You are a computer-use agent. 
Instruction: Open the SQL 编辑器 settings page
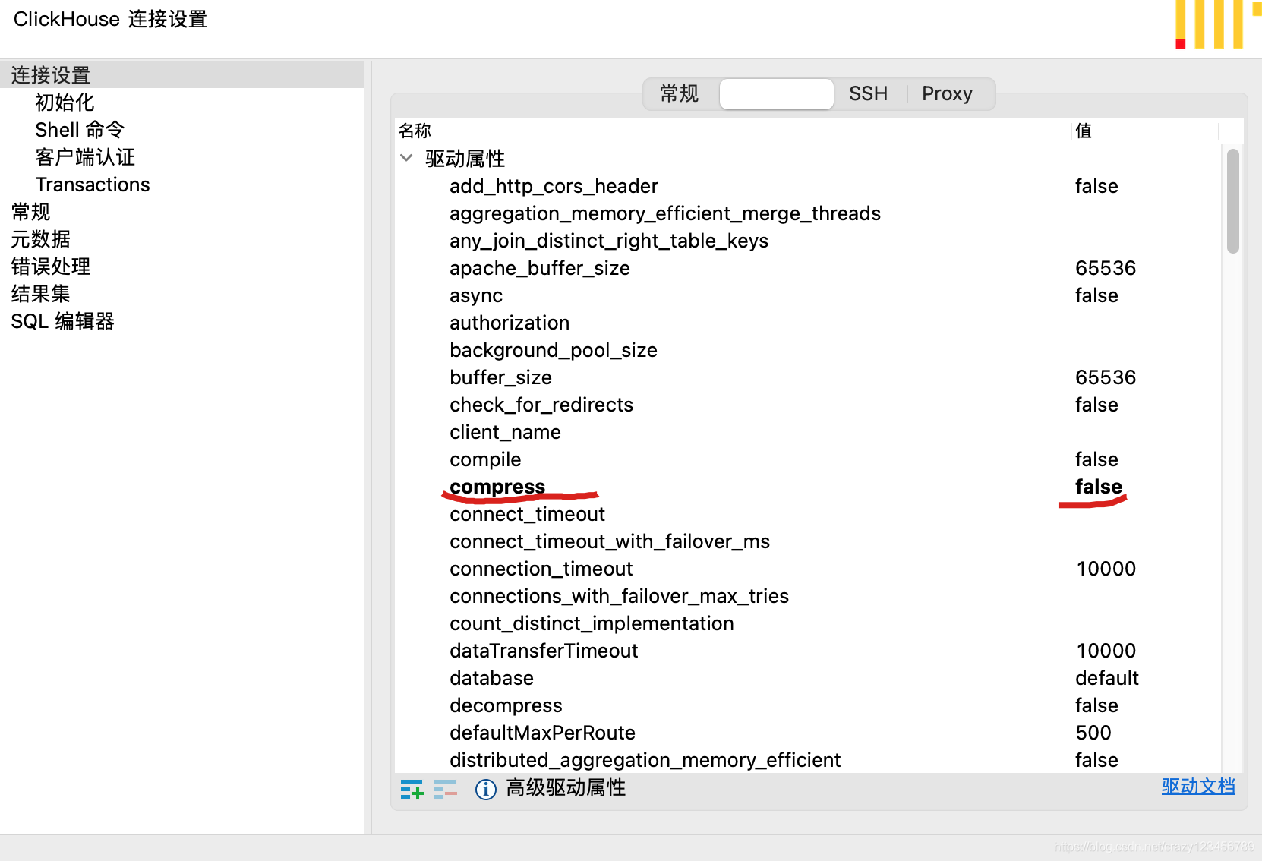tap(62, 321)
